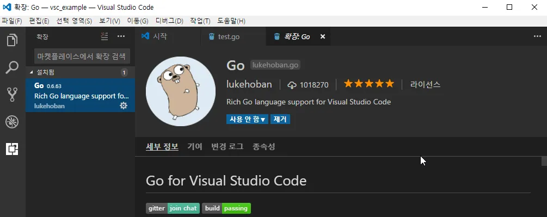Click the Go for Visual Studio Code heading
Image resolution: width=547 pixels, height=217 pixels.
pos(226,181)
